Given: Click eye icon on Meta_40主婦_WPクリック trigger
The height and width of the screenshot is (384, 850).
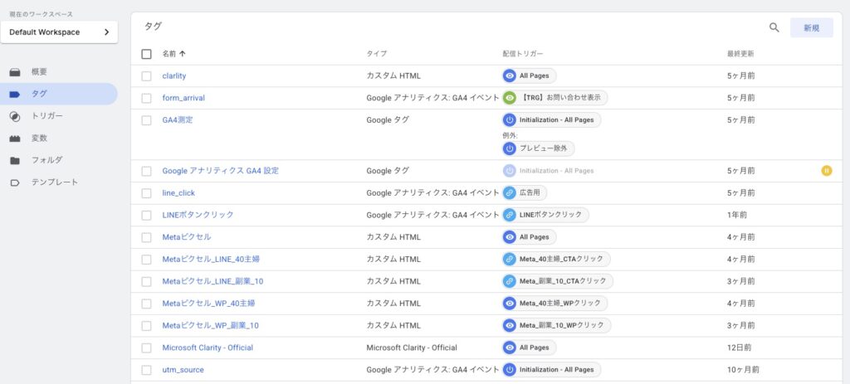Looking at the screenshot, I should click(x=509, y=304).
